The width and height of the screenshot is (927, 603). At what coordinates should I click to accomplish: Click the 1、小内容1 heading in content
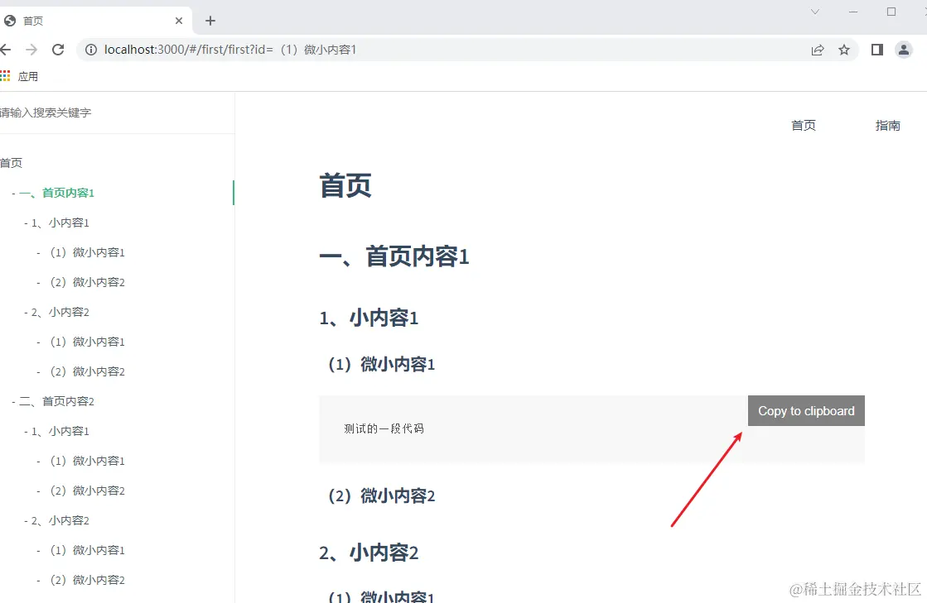369,318
